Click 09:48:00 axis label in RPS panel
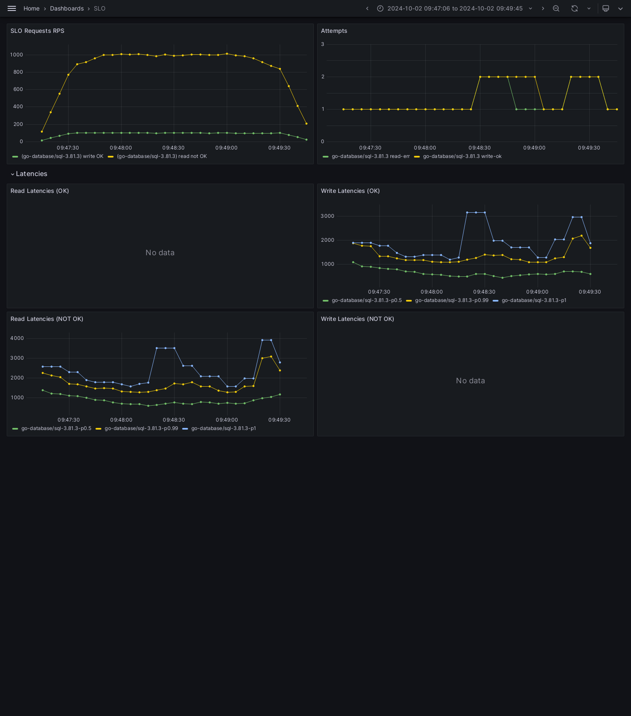The height and width of the screenshot is (716, 631). [121, 148]
